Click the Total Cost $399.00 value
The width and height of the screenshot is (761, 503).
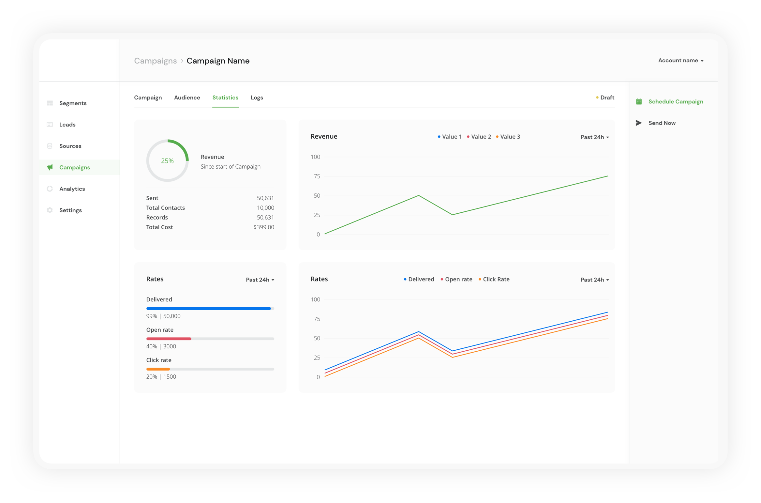point(264,227)
